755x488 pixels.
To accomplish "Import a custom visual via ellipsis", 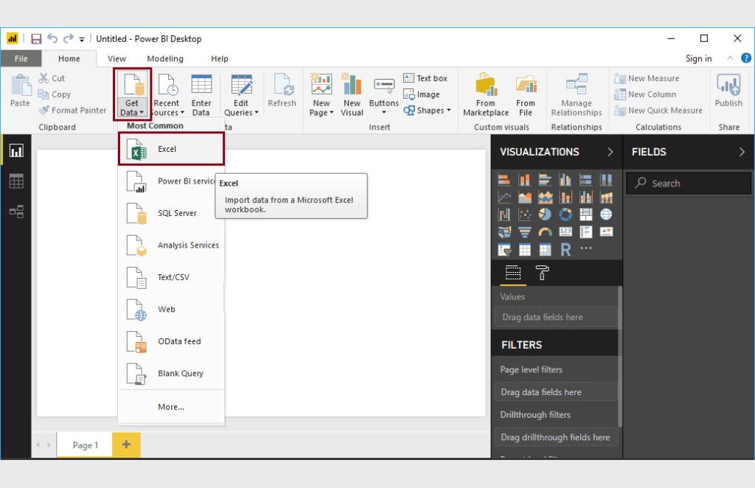I will (x=586, y=248).
